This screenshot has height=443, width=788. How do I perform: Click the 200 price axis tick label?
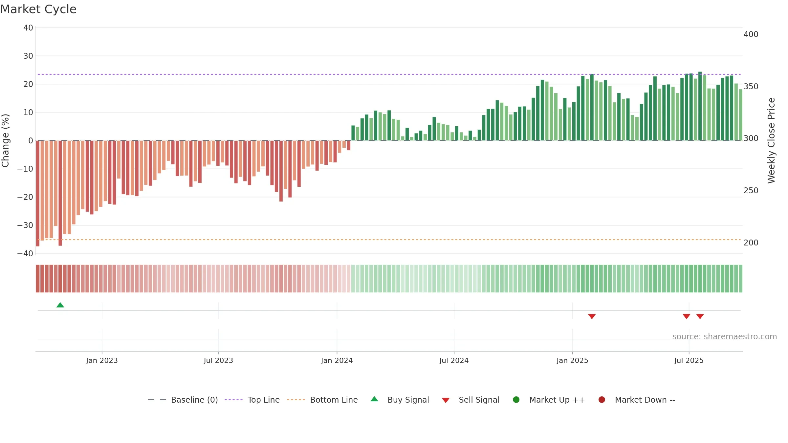click(751, 243)
